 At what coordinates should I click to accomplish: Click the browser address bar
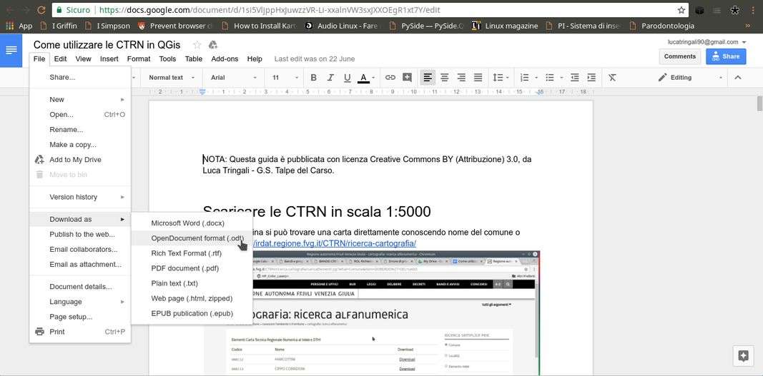(x=386, y=10)
